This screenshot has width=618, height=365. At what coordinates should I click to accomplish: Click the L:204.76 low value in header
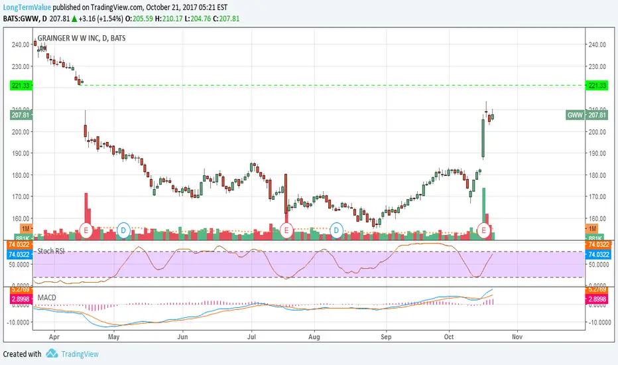(x=198, y=19)
